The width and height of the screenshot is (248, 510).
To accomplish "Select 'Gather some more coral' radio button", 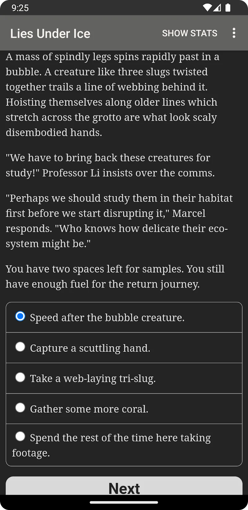I will (x=20, y=408).
